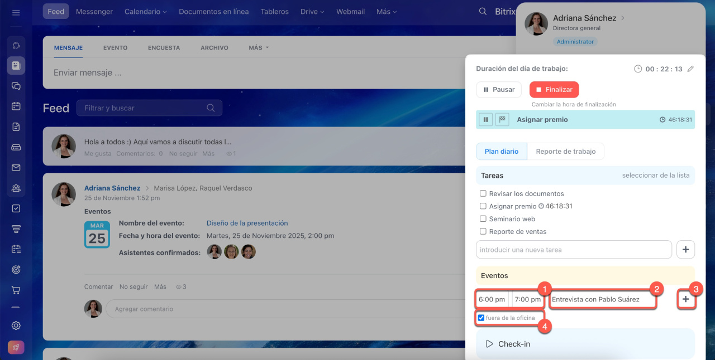This screenshot has height=360, width=715.
Task: Click the red Finalizar button
Action: click(554, 90)
